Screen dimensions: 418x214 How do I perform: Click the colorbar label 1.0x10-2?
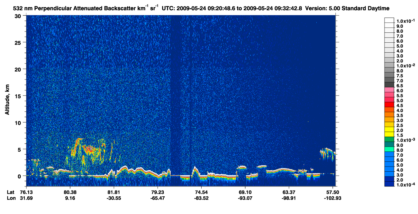click(406, 65)
